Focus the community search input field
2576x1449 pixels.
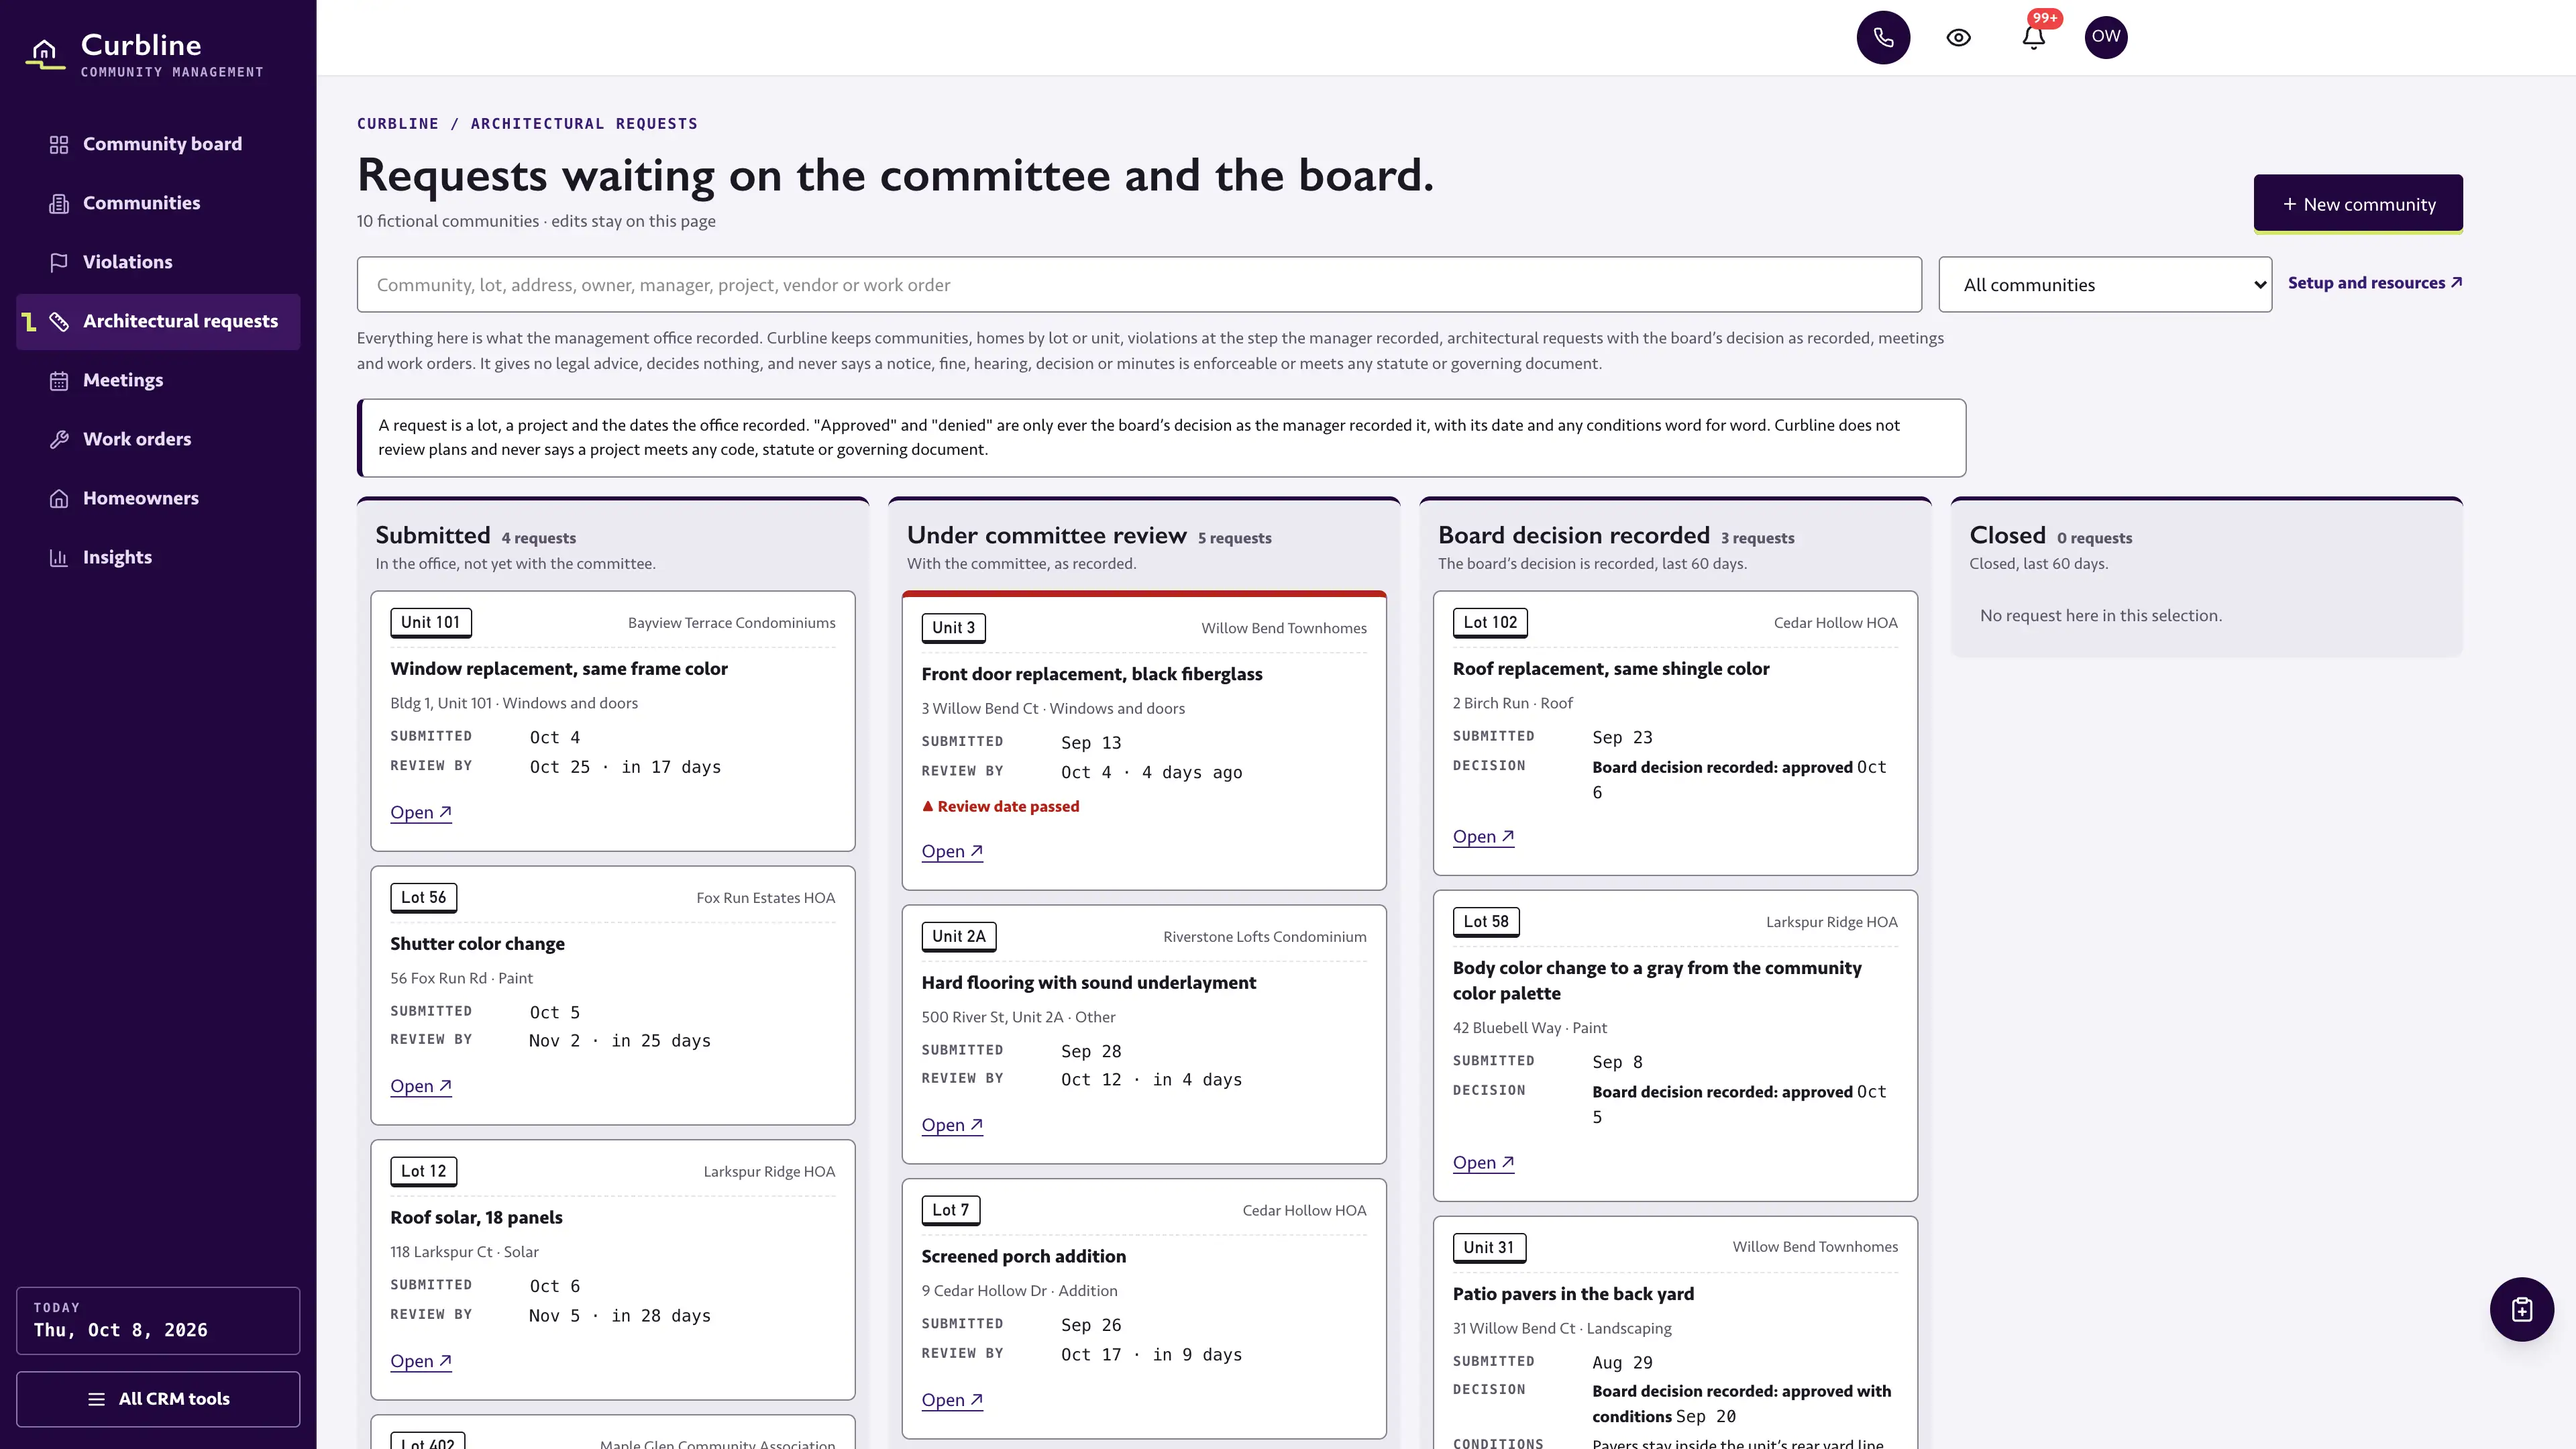click(1139, 285)
